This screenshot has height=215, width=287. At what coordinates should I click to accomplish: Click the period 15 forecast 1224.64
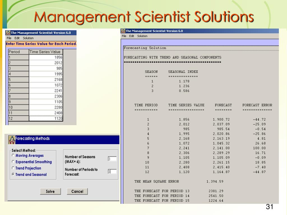tap(216, 200)
